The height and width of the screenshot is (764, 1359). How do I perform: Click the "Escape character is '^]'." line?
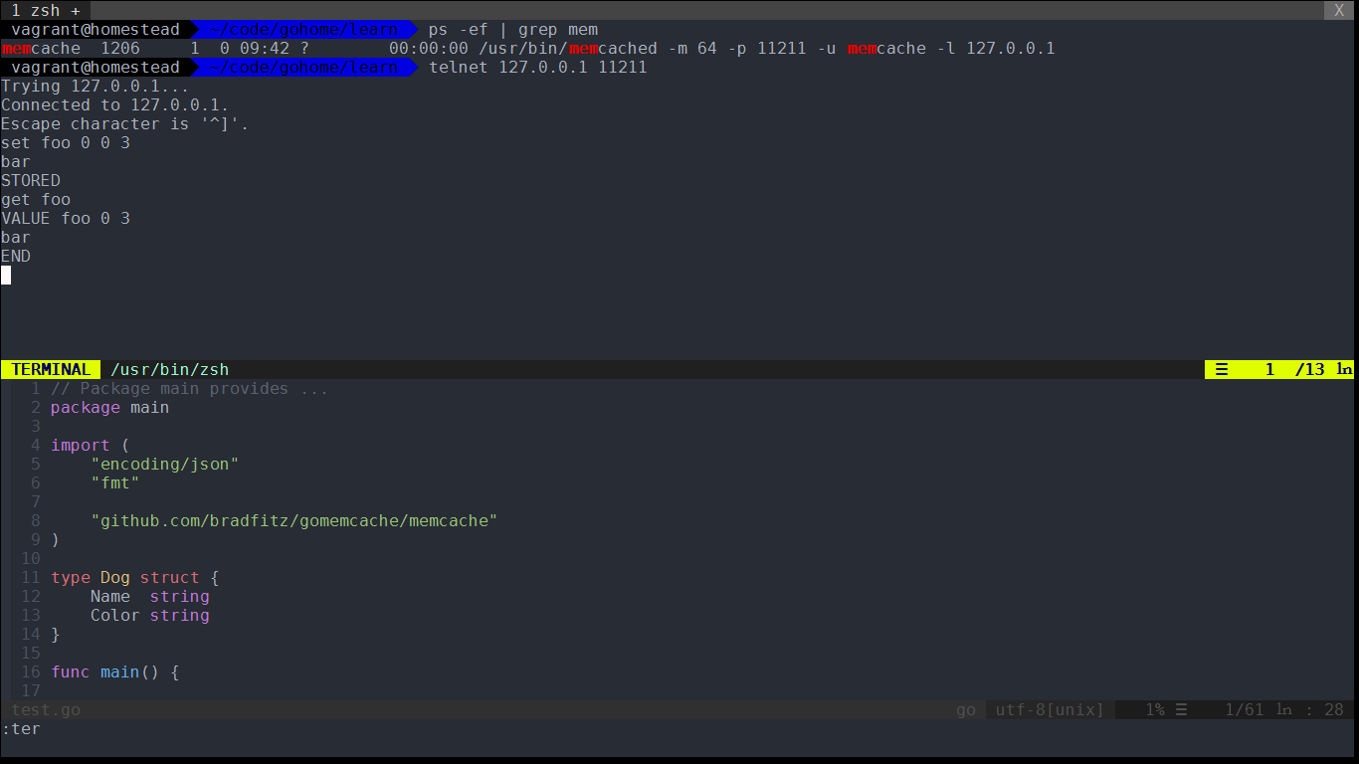125,124
